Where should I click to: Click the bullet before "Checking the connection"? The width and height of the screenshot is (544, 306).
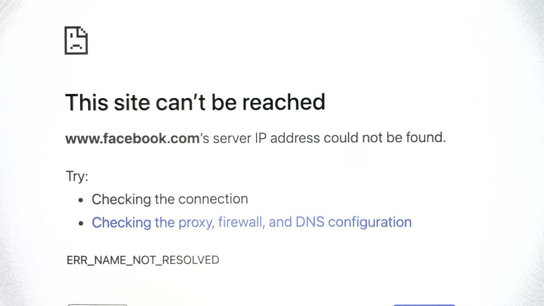click(x=81, y=200)
